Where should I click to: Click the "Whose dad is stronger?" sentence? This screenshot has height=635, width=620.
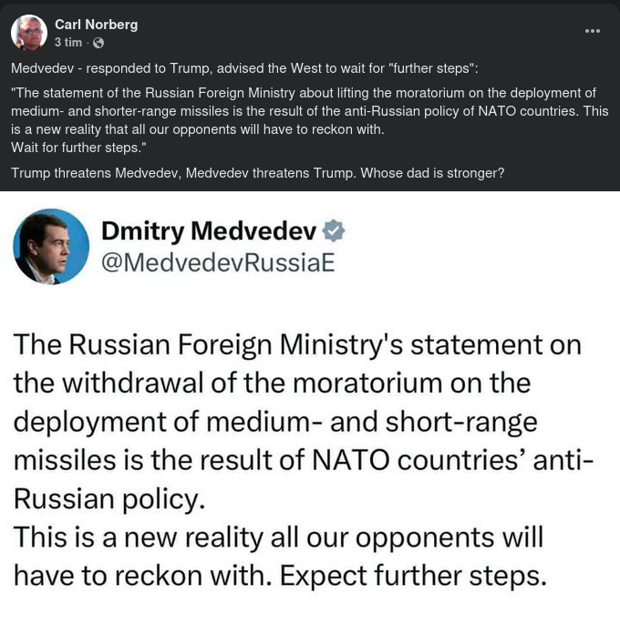point(433,173)
